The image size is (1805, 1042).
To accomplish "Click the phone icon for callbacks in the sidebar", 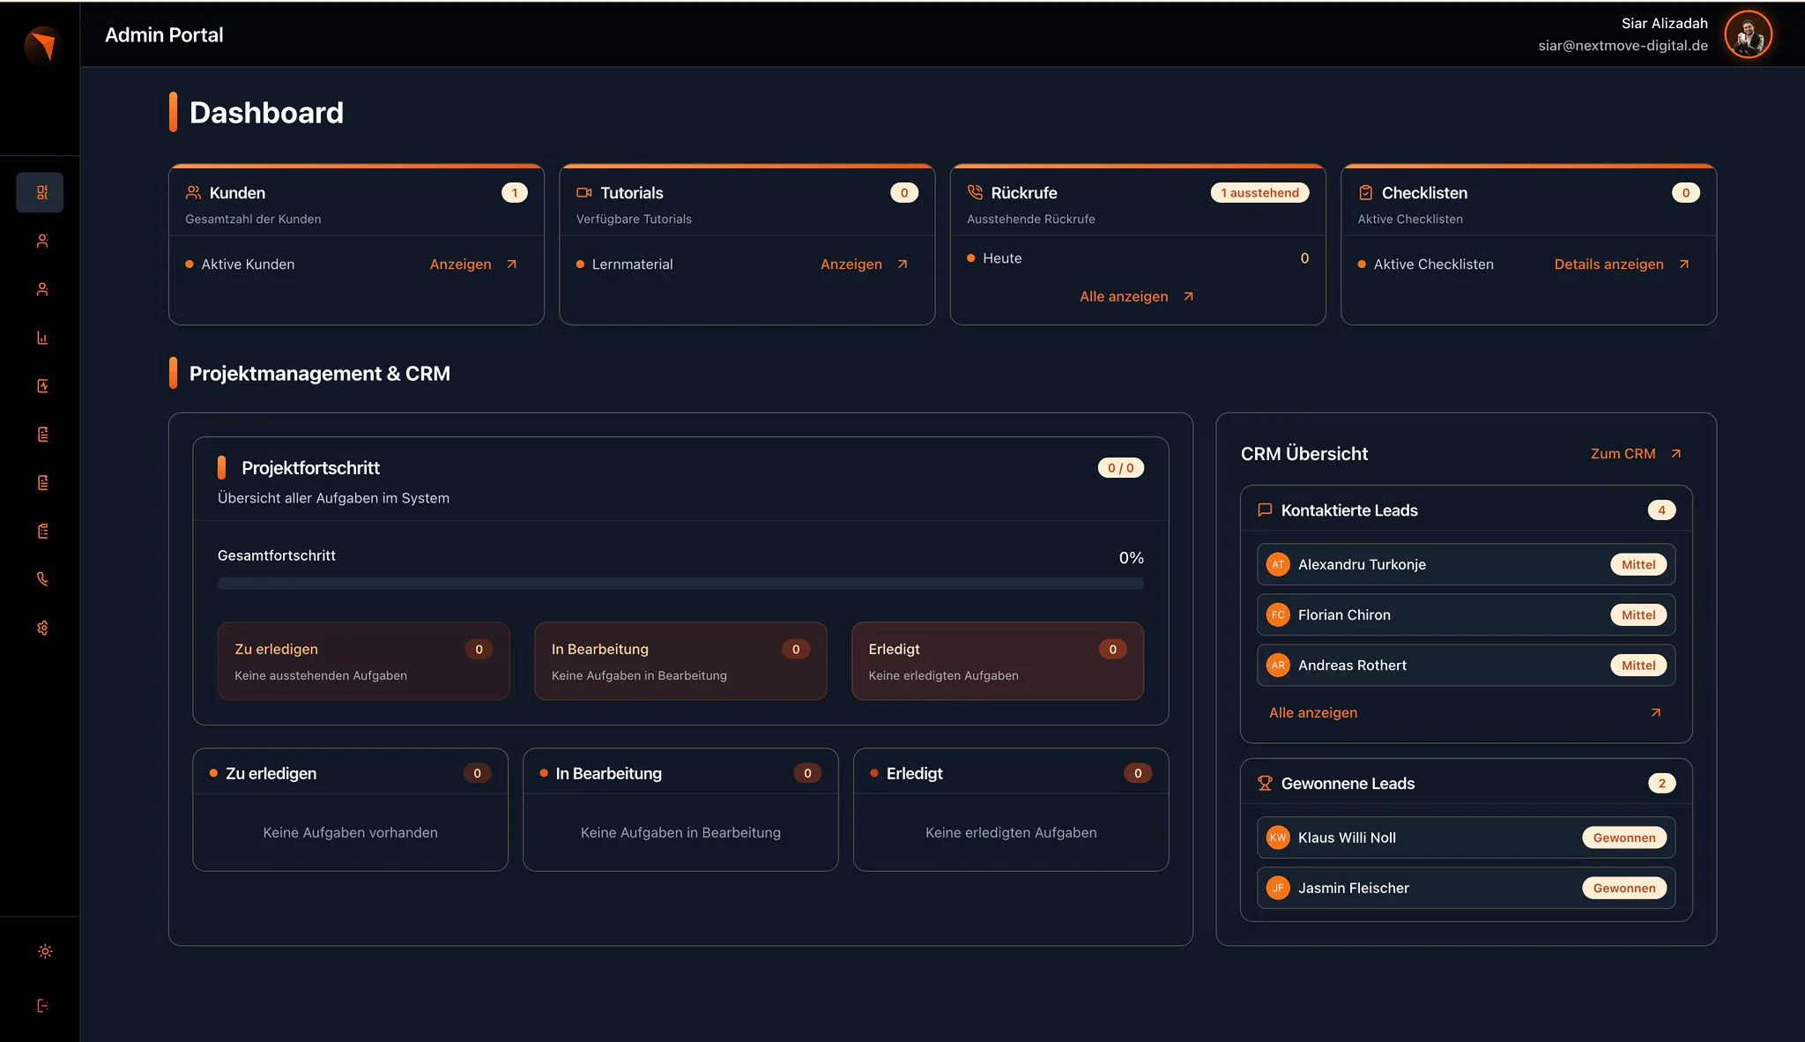I will pyautogui.click(x=41, y=578).
